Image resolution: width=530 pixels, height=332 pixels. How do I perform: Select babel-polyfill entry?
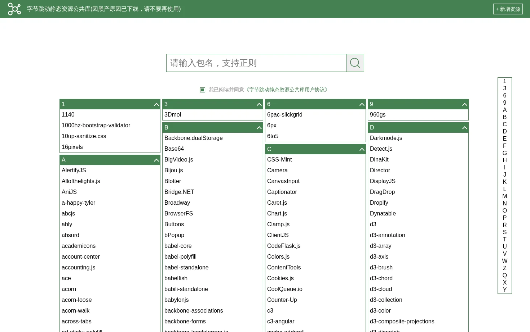181,257
